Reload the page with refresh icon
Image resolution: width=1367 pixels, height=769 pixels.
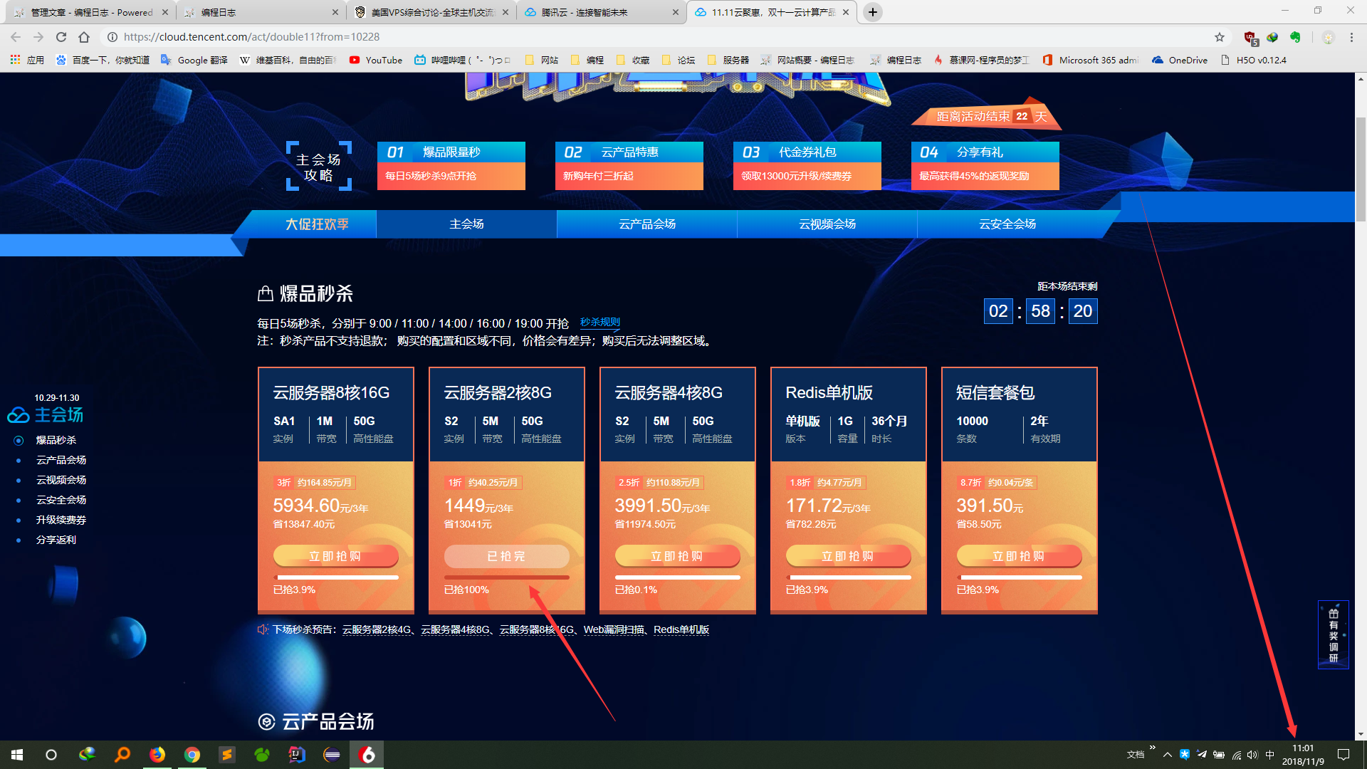[61, 37]
